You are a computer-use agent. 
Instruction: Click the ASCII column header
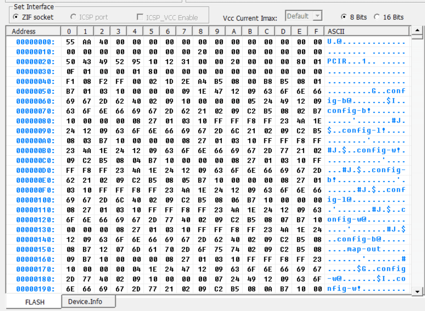coord(367,31)
